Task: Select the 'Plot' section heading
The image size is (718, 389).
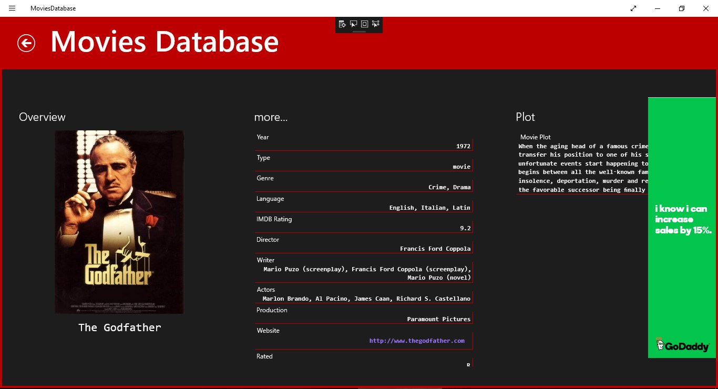Action: 525,117
